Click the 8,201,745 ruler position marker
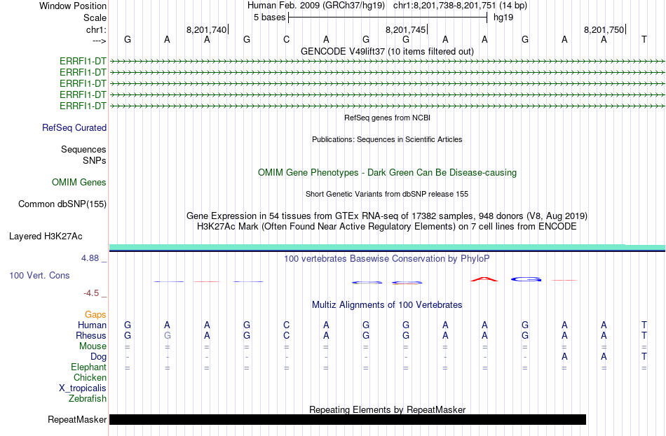This screenshot has height=436, width=666. click(406, 29)
